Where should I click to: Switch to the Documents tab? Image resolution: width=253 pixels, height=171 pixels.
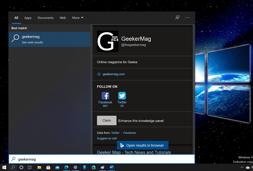coord(46,18)
